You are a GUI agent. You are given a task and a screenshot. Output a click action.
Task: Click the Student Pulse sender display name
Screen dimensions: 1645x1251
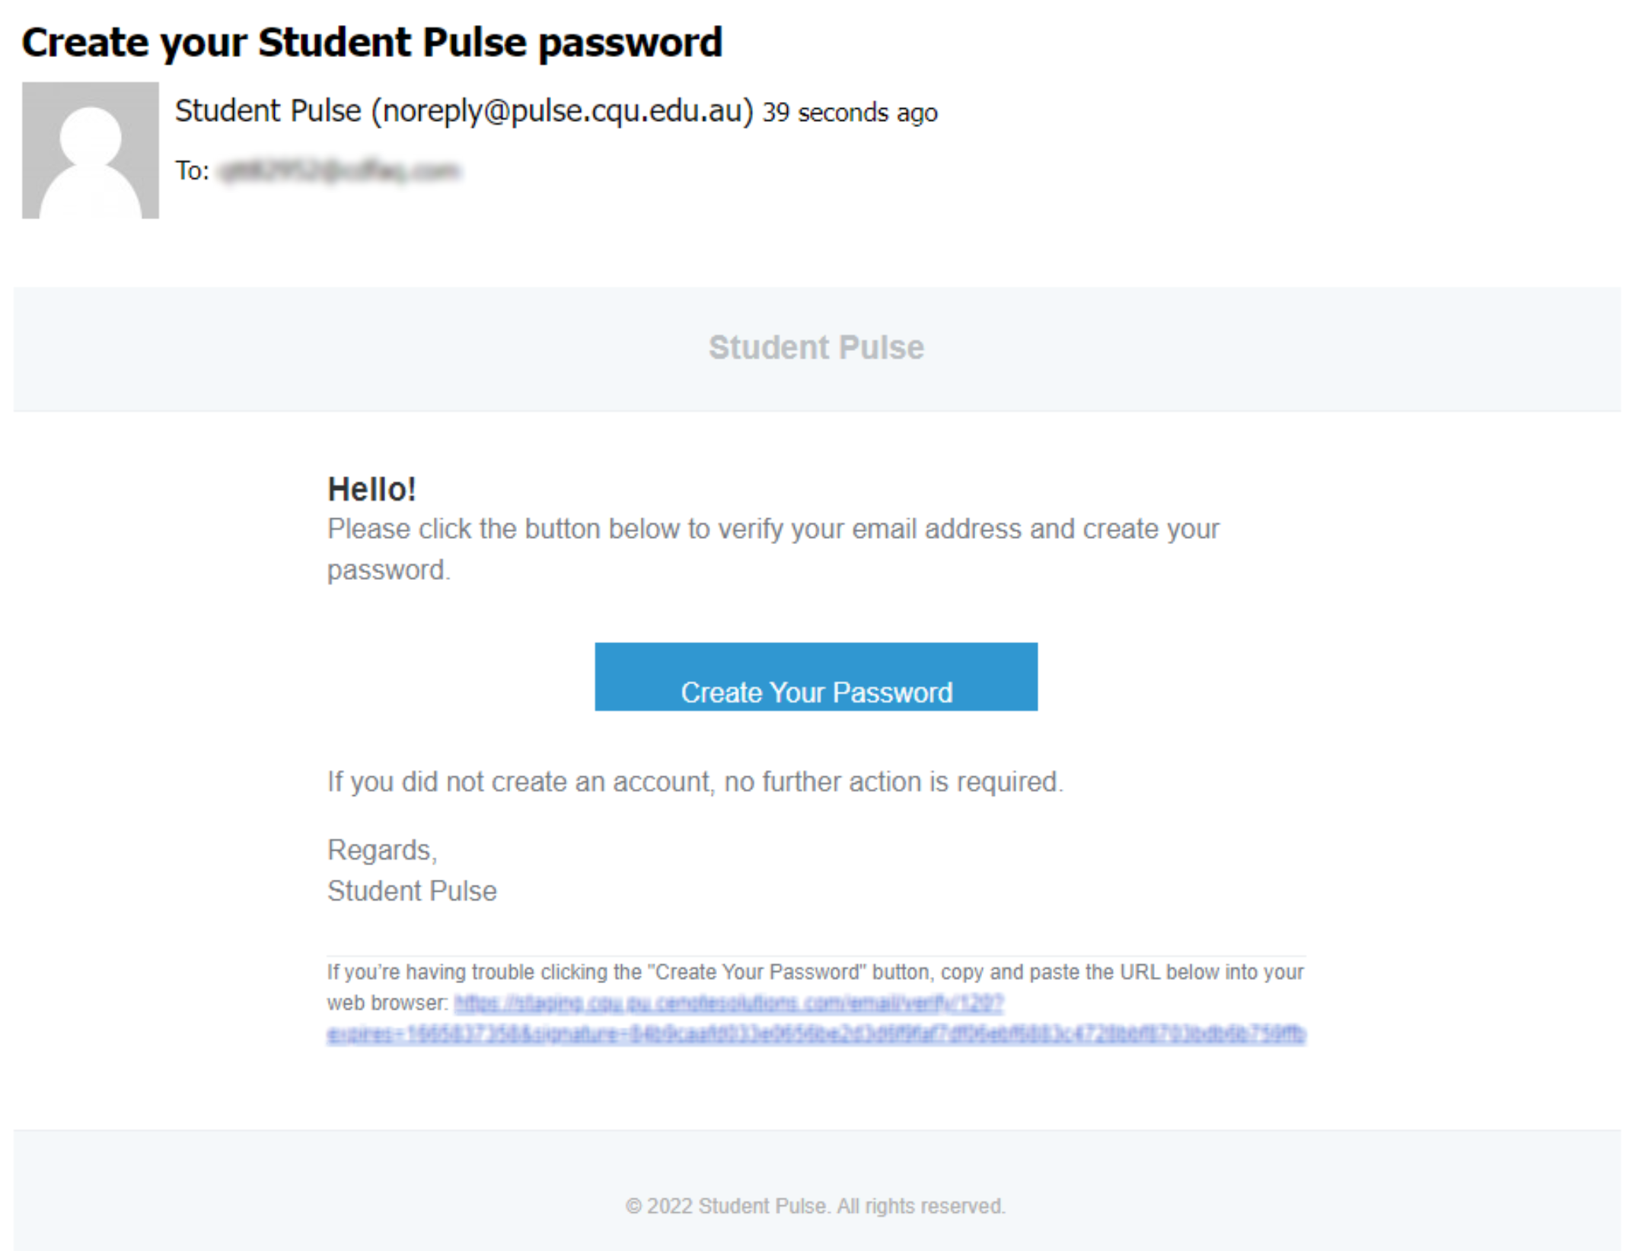click(268, 111)
